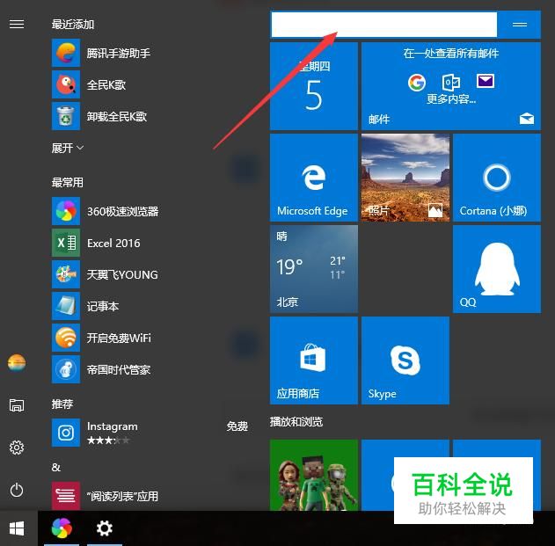Open Settings gear in left sidebar

tap(17, 448)
